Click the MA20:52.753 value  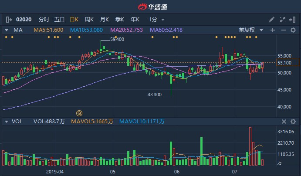(126, 30)
